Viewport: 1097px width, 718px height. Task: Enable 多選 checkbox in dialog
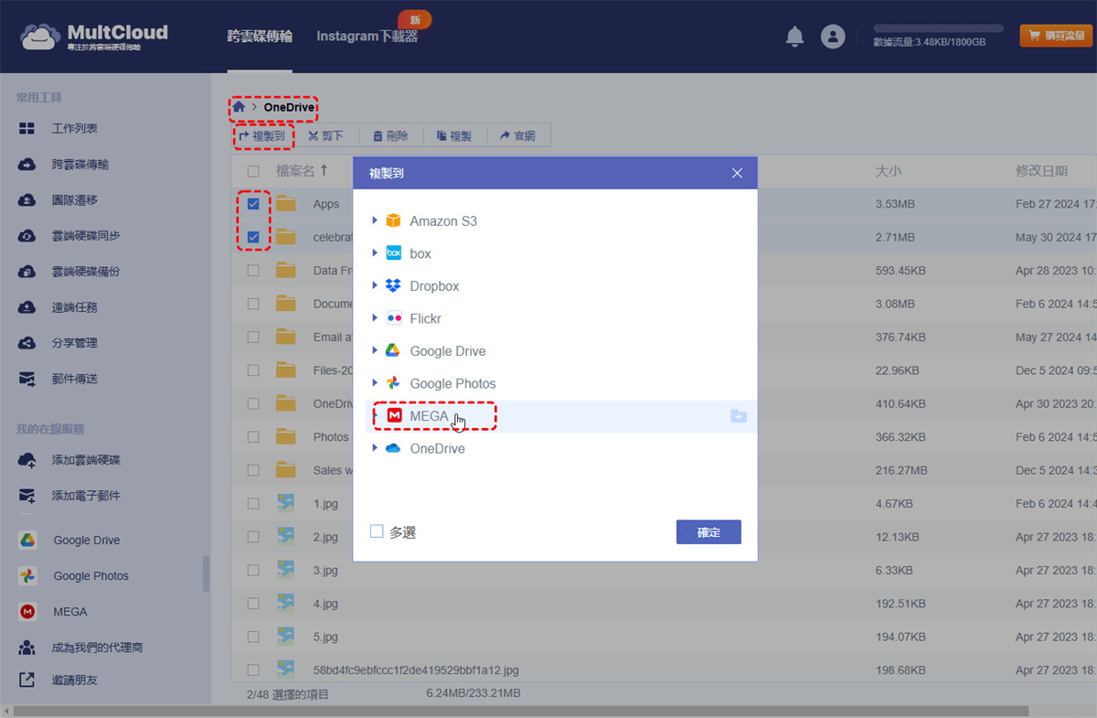[x=377, y=531]
